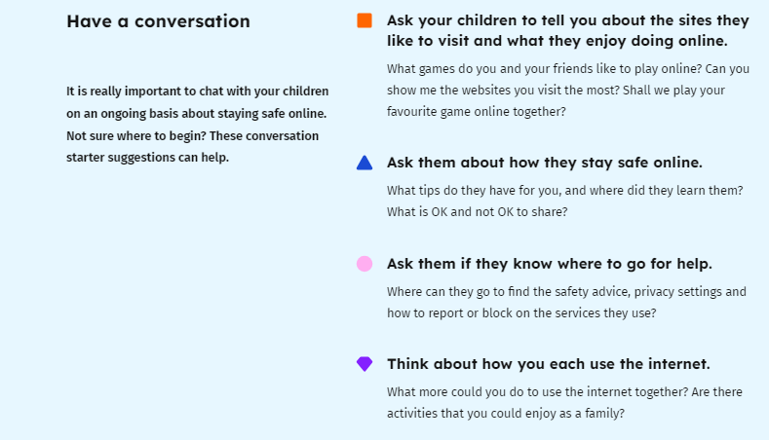769x440 pixels.
Task: Click the blue triangle bullet icon
Action: tap(365, 163)
